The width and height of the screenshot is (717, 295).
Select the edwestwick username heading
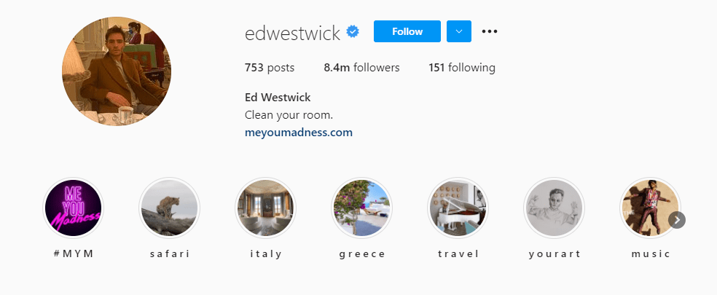(x=293, y=33)
